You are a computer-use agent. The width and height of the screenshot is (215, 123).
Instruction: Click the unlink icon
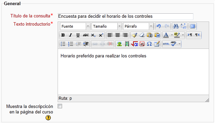102,44
